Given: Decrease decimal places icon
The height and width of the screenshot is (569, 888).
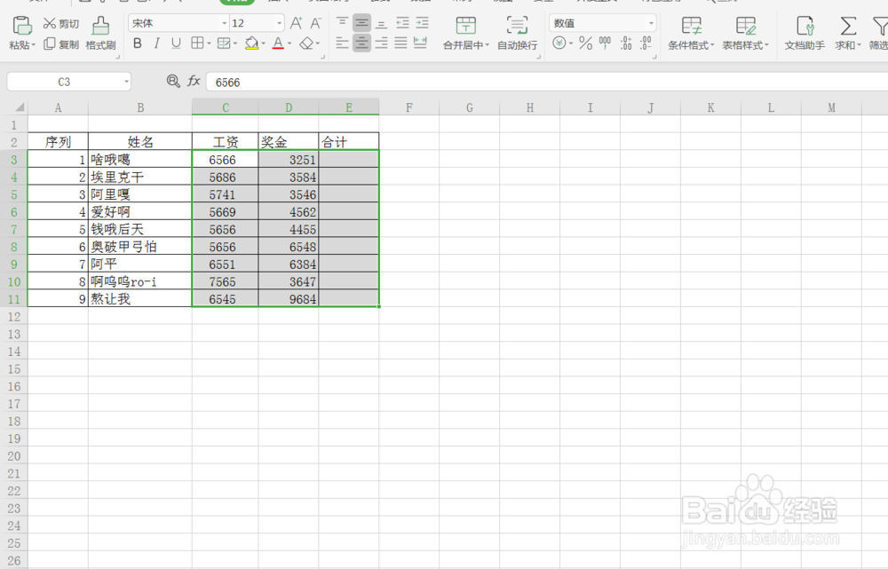Looking at the screenshot, I should (x=646, y=43).
